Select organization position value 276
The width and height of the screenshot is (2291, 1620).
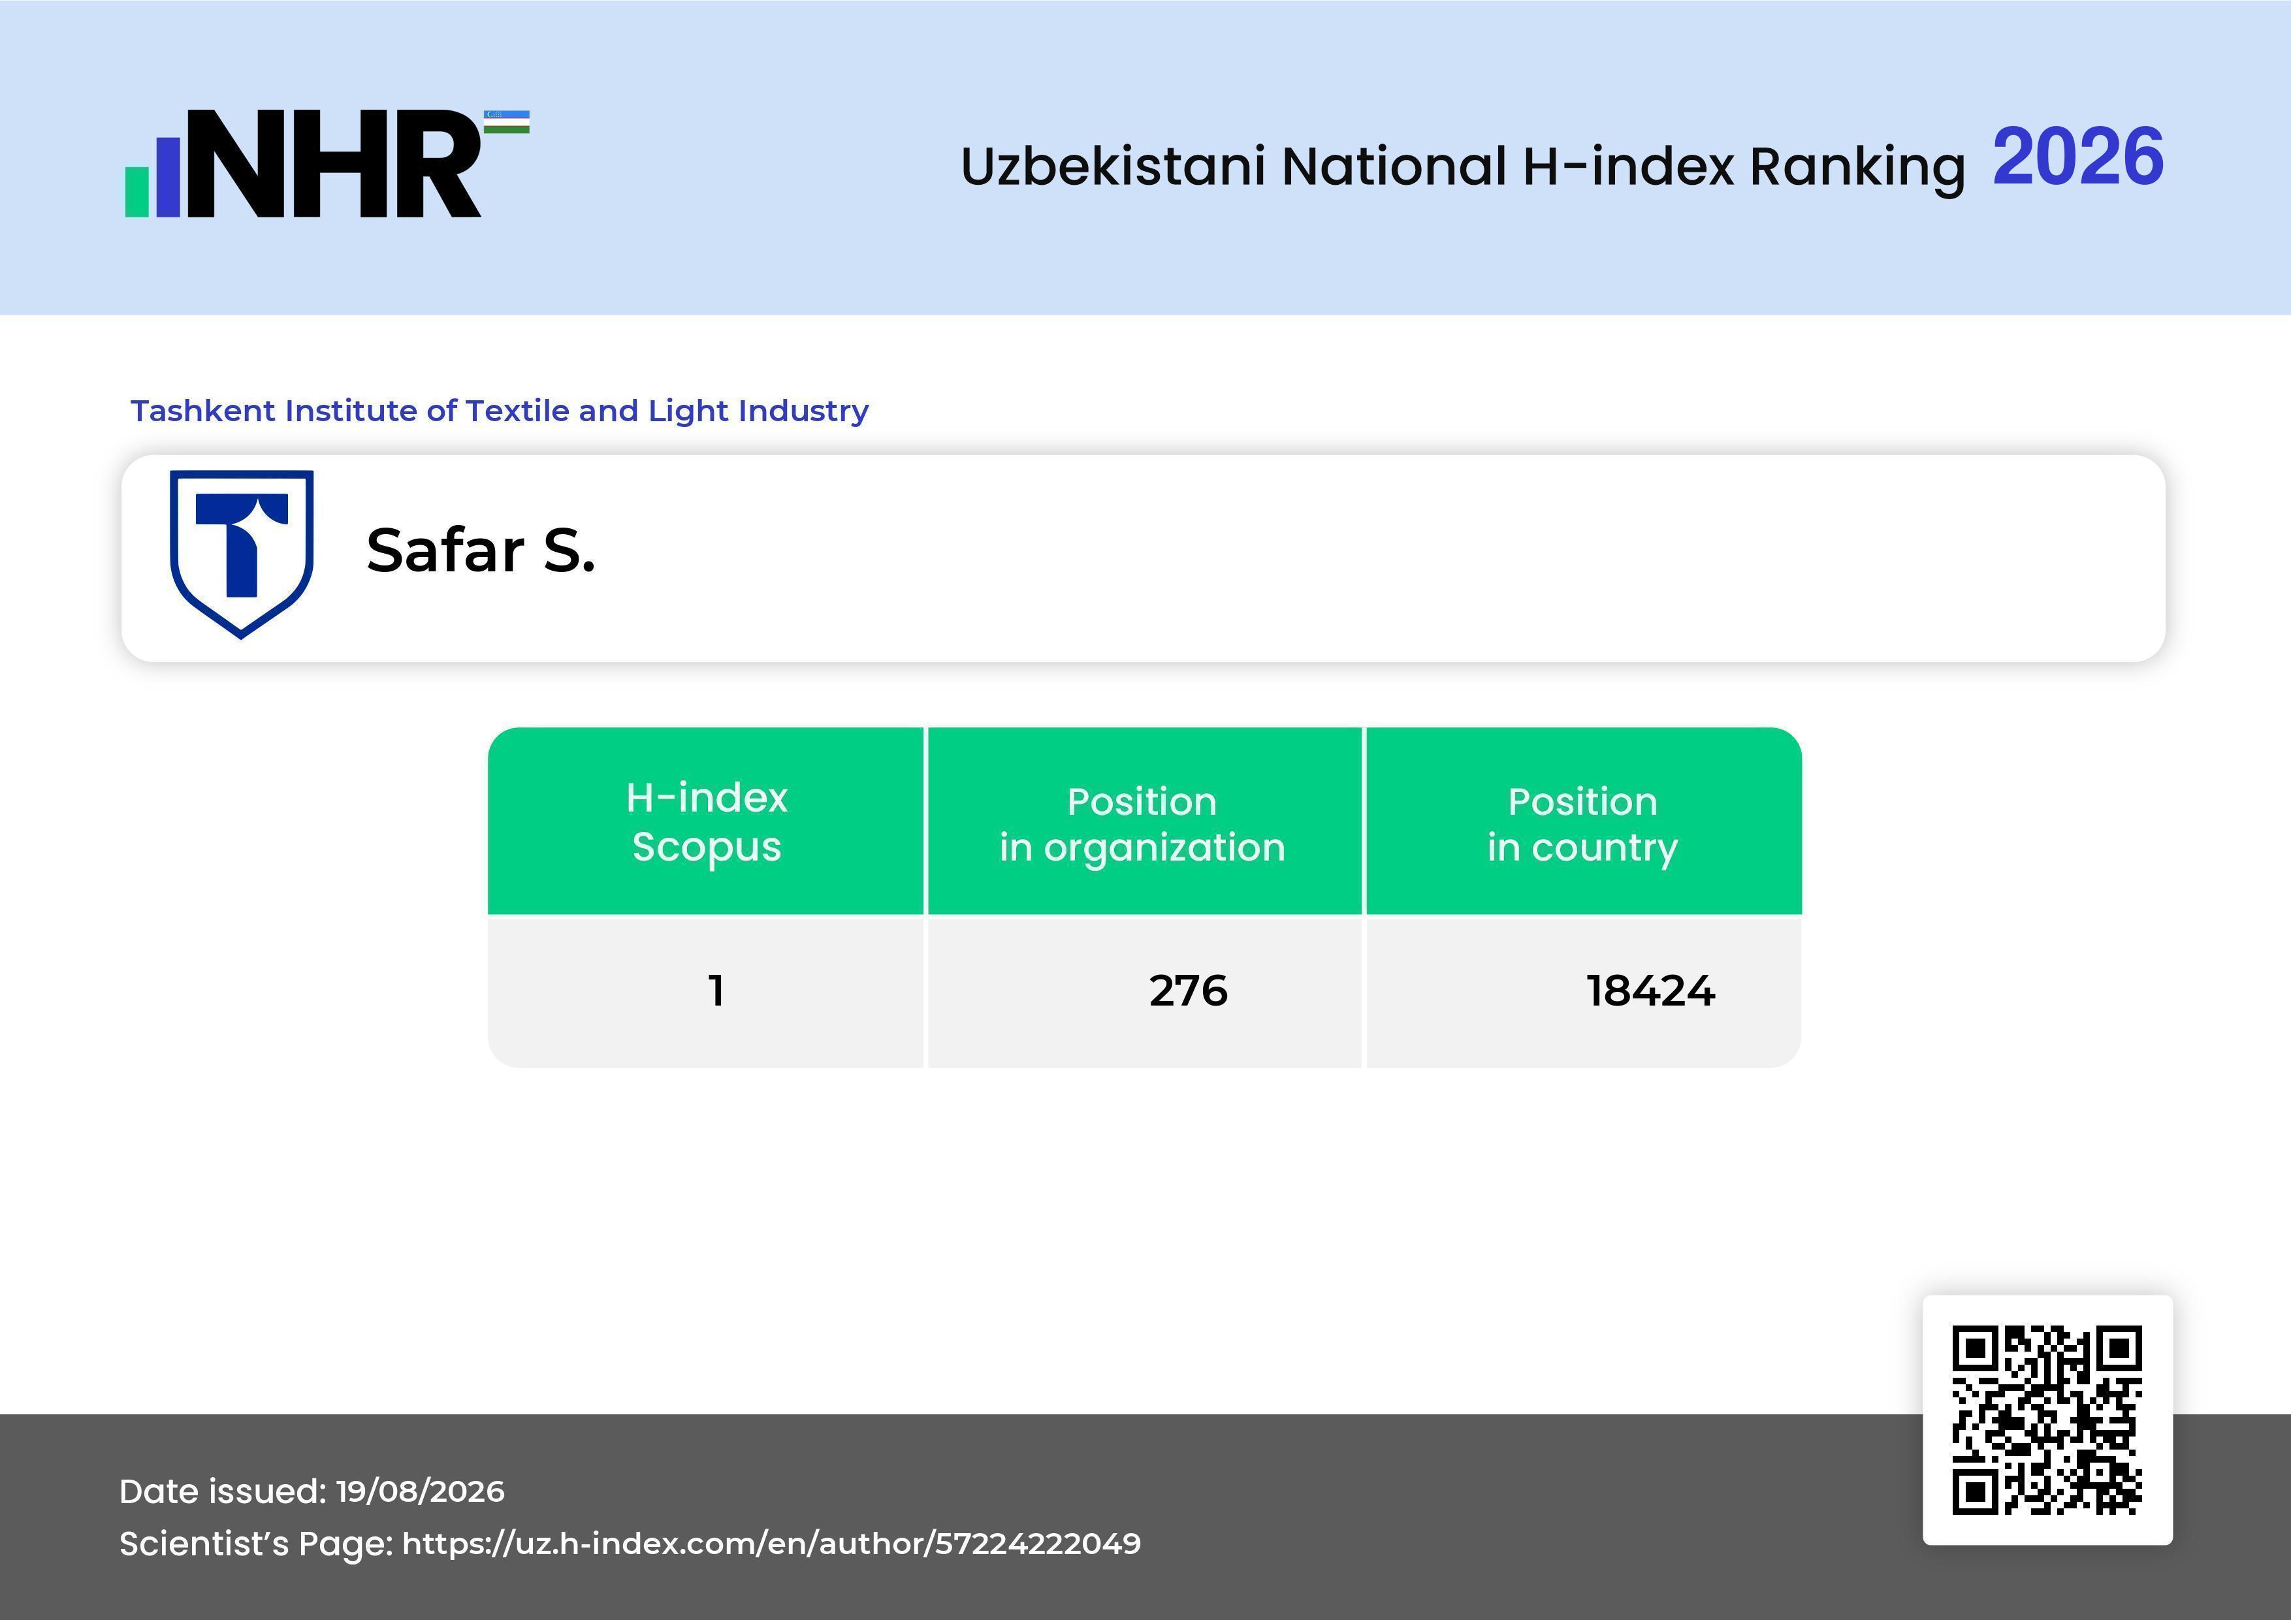point(1189,991)
